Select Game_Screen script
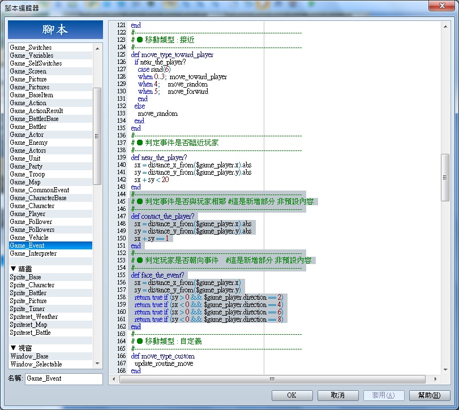This screenshot has height=410, width=459. pyautogui.click(x=50, y=71)
